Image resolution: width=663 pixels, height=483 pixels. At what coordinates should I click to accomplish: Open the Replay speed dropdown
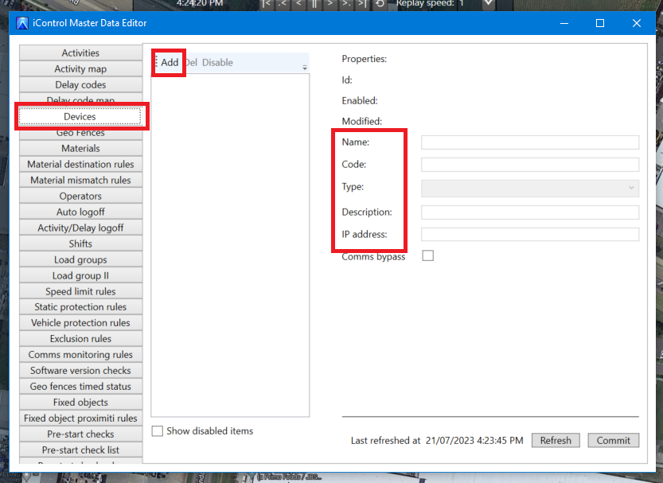point(489,3)
